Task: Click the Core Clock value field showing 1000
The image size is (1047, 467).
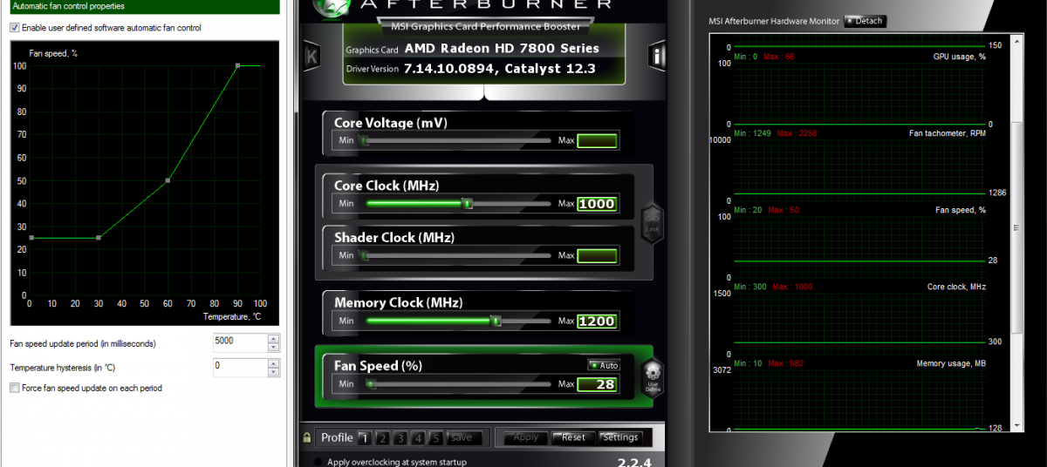Action: pos(597,204)
